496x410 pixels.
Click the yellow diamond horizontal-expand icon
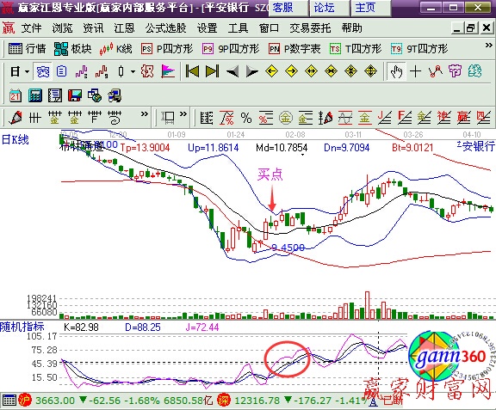[x=311, y=71]
